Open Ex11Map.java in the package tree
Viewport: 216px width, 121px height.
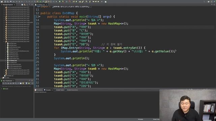13,63
